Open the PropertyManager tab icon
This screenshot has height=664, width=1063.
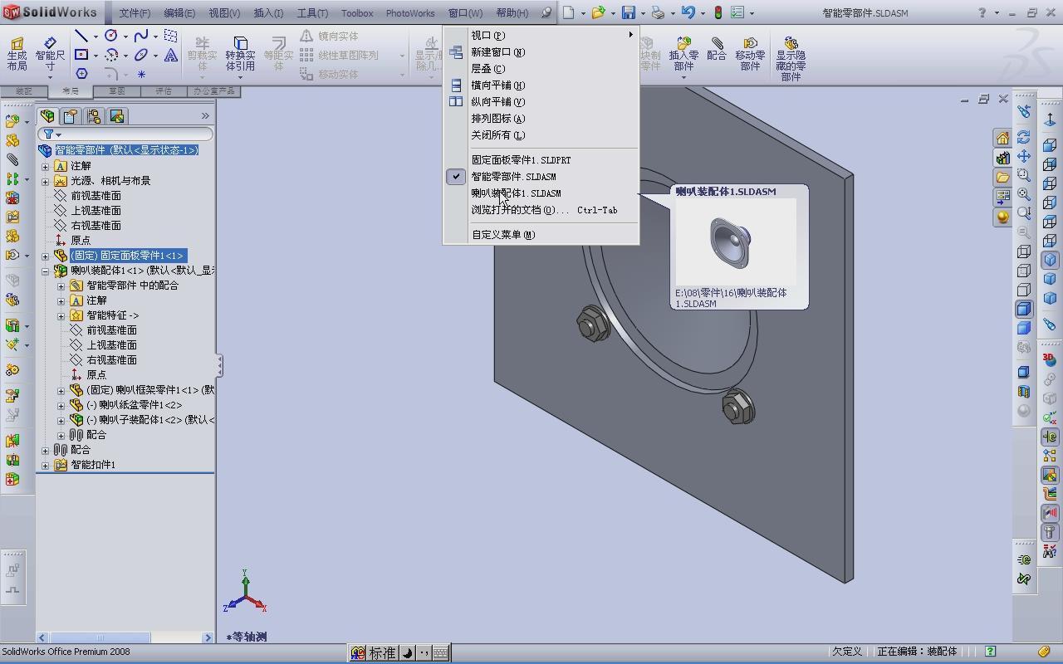pos(71,116)
